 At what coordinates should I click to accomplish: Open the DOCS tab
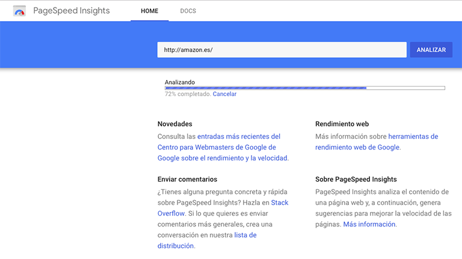coord(188,11)
